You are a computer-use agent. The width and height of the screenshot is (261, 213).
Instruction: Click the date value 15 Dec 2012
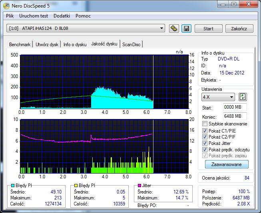coord(232,73)
